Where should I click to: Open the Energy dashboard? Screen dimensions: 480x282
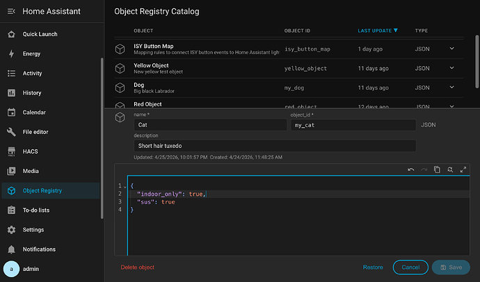coord(31,53)
